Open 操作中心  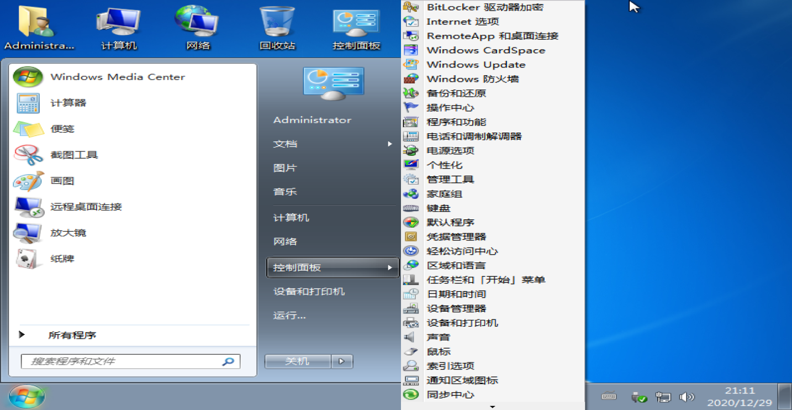493,108
